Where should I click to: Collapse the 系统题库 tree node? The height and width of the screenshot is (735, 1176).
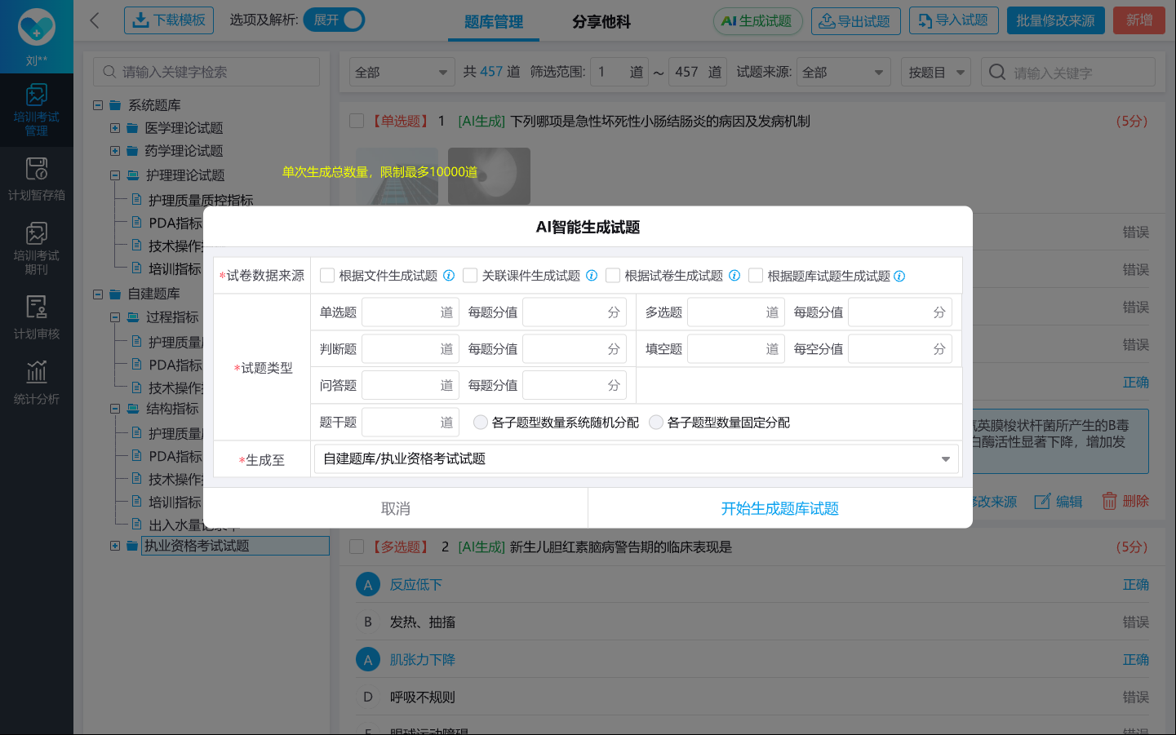point(98,105)
